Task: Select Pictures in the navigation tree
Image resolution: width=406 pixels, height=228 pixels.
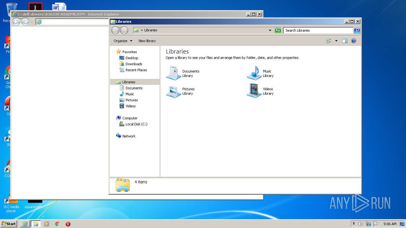Action: [x=128, y=100]
